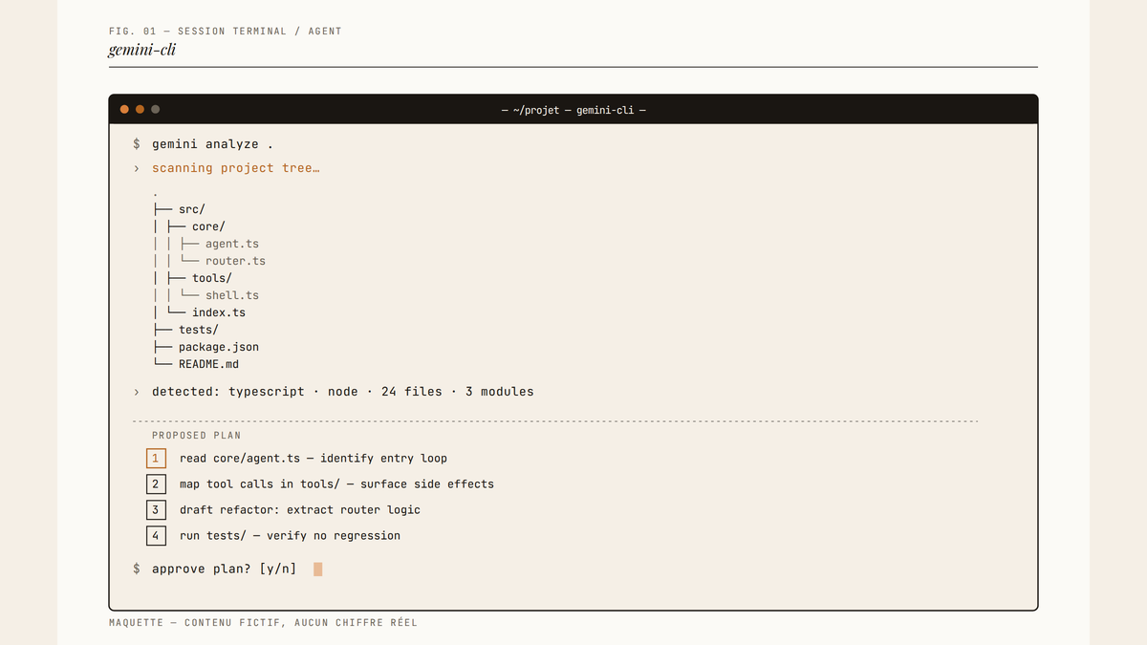
Task: Select index.ts in the tree
Action: (219, 312)
